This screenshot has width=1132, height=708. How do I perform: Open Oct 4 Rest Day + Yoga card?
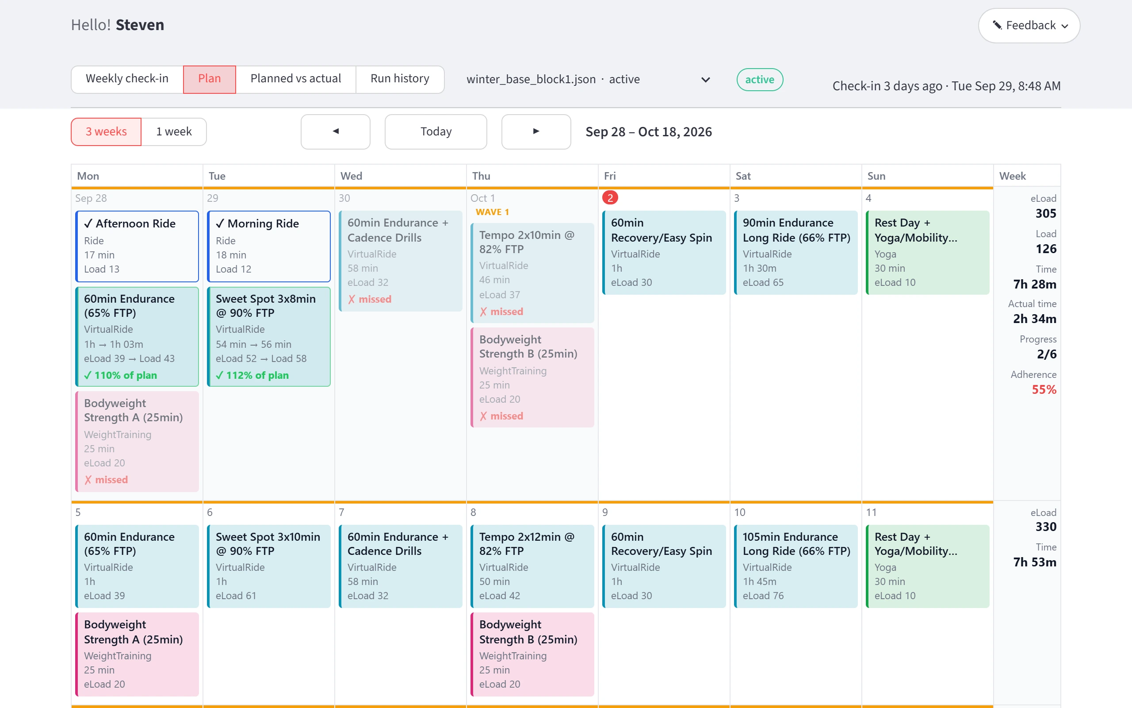[928, 252]
